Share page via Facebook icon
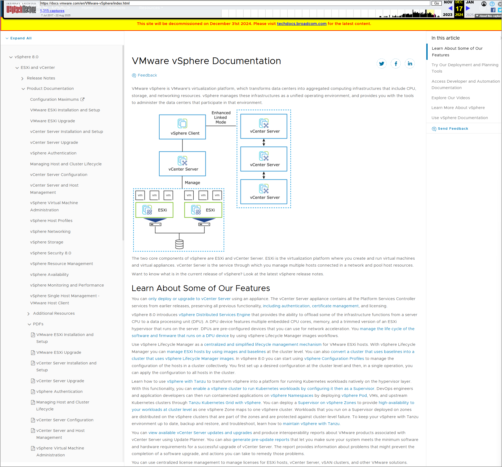 tap(395, 64)
